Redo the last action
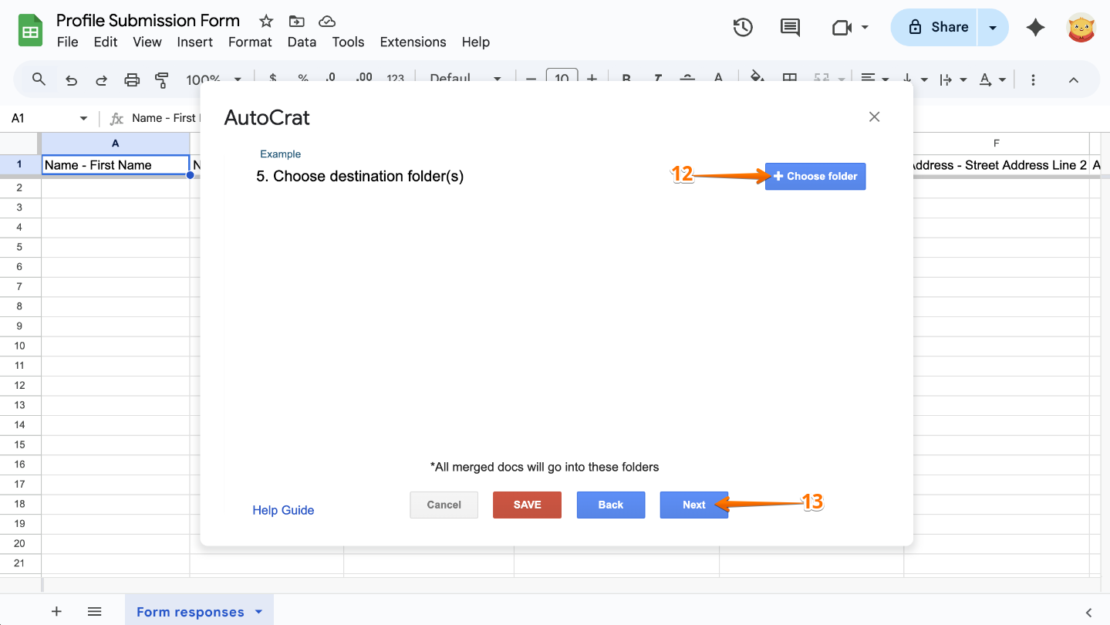This screenshot has width=1110, height=625. click(x=100, y=79)
